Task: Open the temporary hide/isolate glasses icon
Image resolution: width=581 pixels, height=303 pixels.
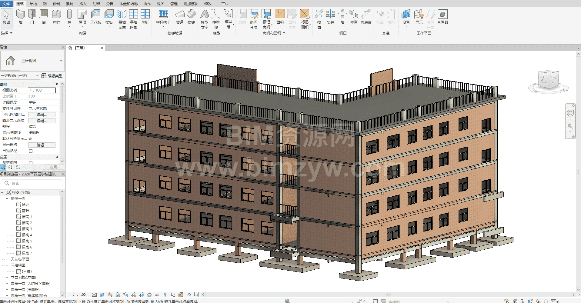Action: tap(157, 295)
